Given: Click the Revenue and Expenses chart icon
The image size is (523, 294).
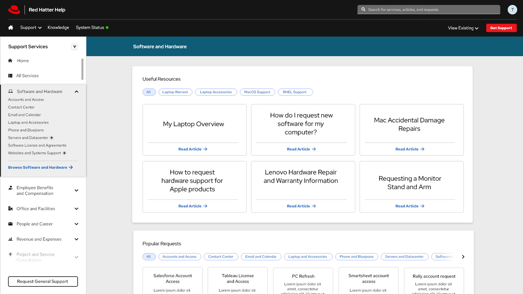Looking at the screenshot, I should point(11,239).
